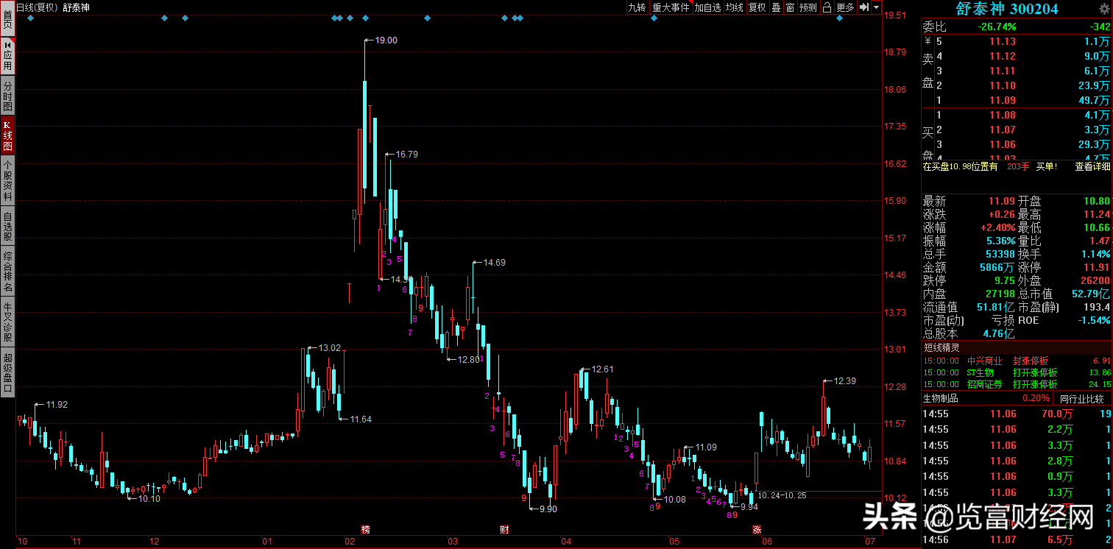Open 同行业比较 industry comparison
This screenshot has height=549, width=1113.
tap(1081, 399)
